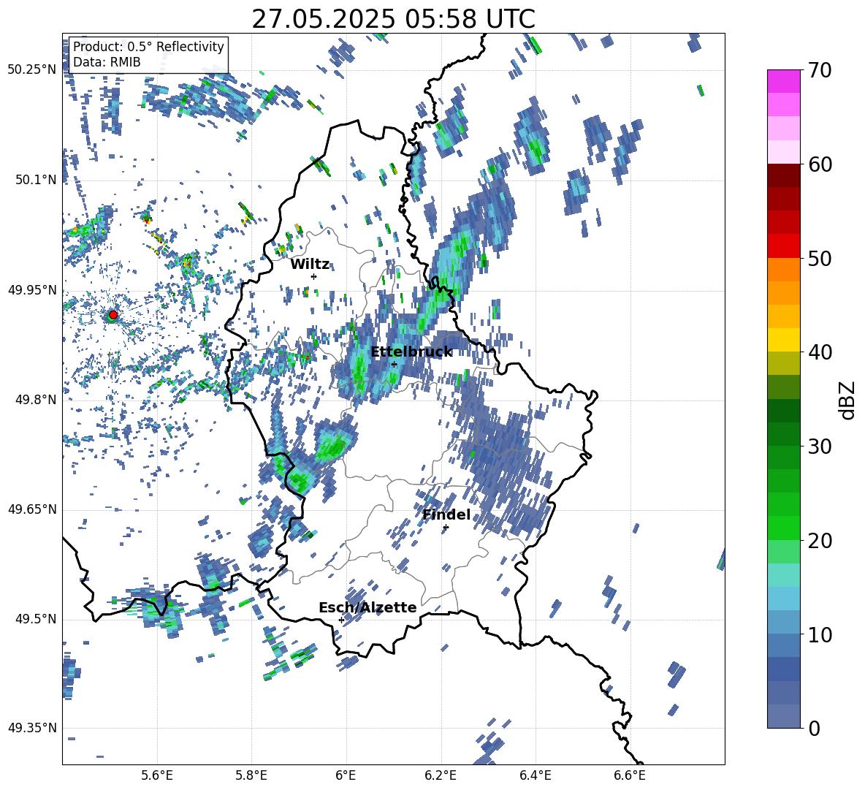Click the yellow colorbar segment near 40
Viewport: 865px width, 790px height.
point(783,340)
